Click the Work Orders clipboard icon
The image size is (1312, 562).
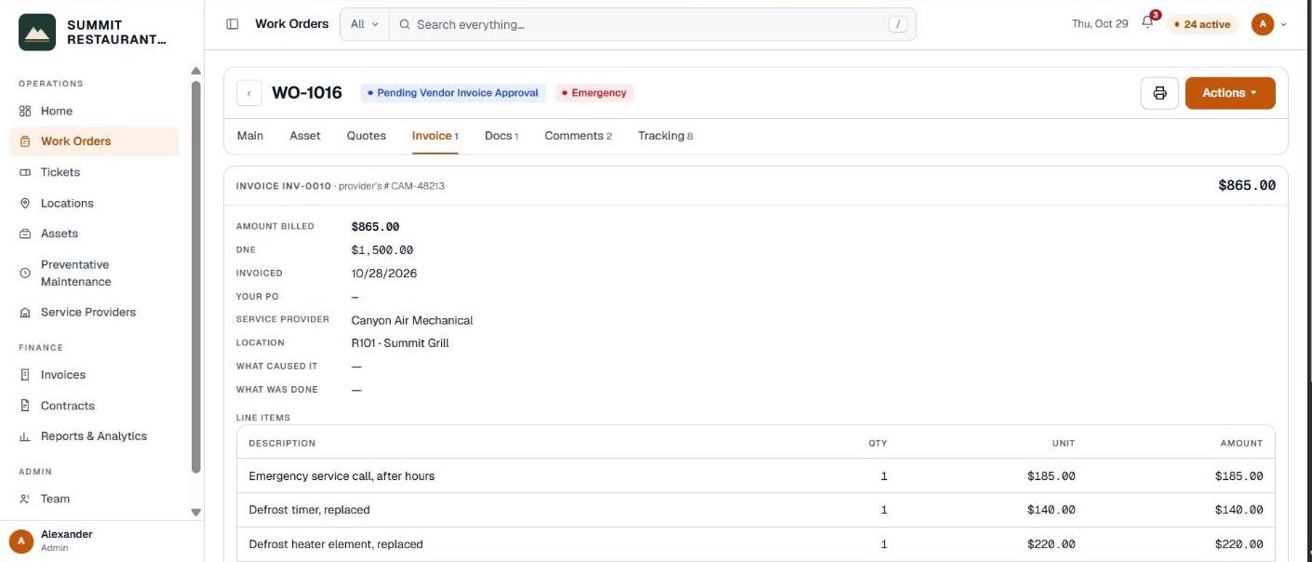[25, 141]
